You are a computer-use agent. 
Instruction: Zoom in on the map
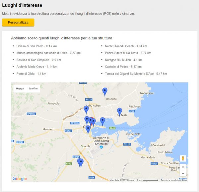coord(183,167)
